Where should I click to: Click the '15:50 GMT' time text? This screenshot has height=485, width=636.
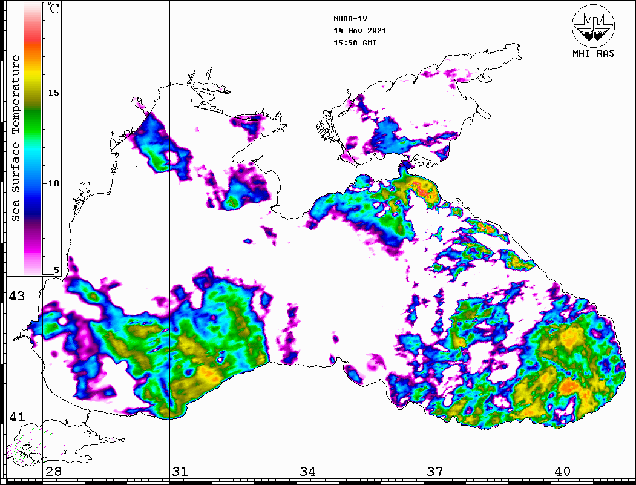[x=355, y=43]
